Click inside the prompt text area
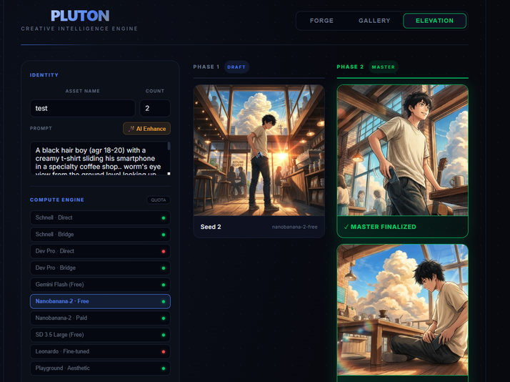 96,159
